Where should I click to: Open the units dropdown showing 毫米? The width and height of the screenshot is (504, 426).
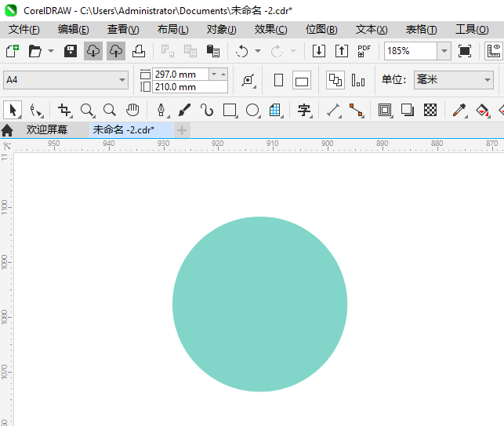click(x=454, y=80)
